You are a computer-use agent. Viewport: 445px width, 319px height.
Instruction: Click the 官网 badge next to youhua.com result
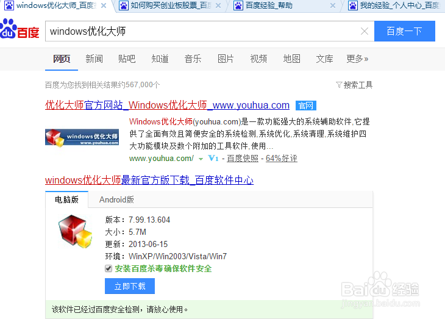[305, 106]
